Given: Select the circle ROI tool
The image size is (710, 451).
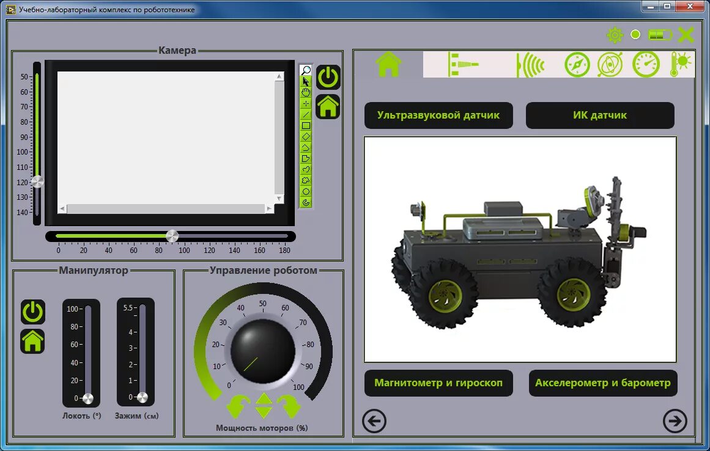Looking at the screenshot, I should coord(306,191).
